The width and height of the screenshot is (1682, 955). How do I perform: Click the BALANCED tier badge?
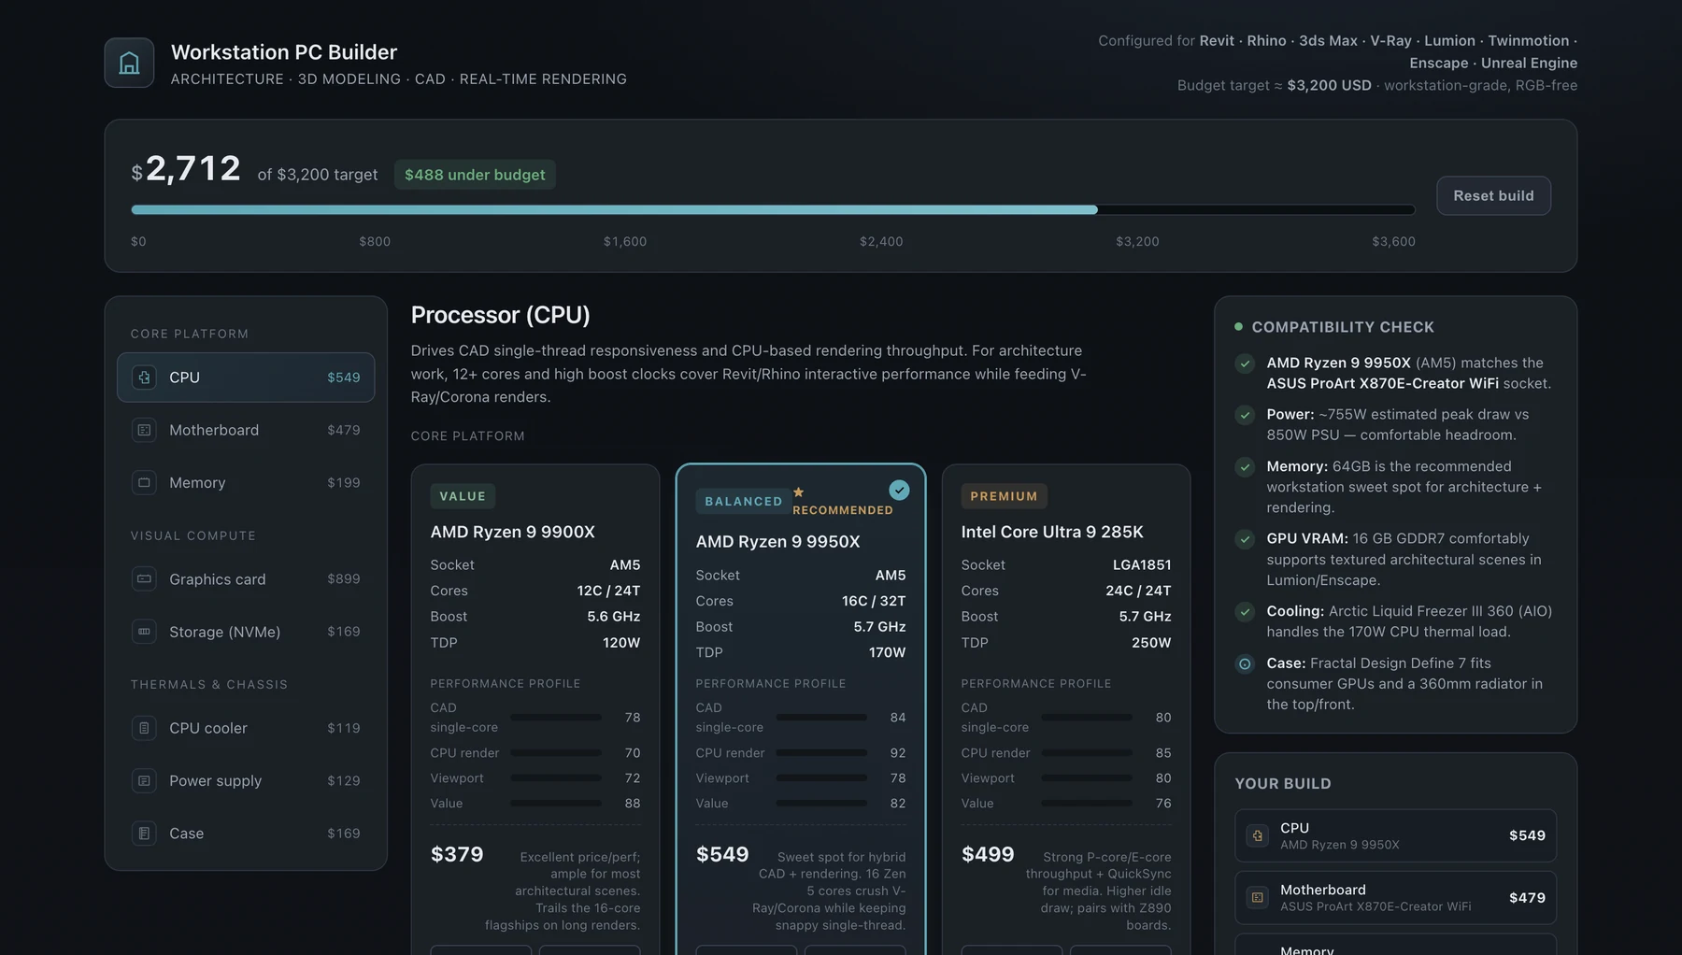coord(744,502)
